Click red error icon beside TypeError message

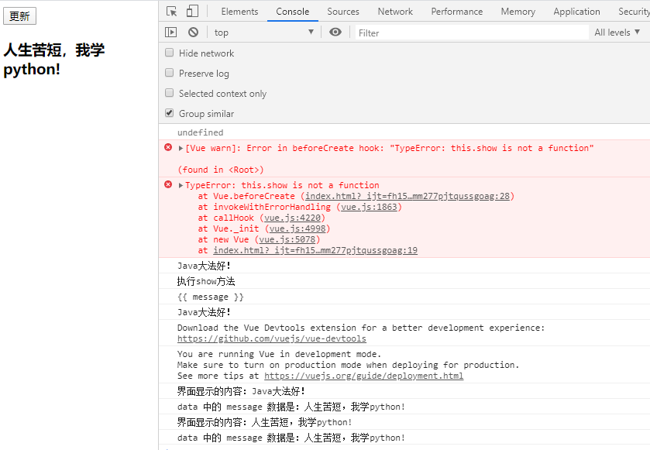(x=168, y=185)
